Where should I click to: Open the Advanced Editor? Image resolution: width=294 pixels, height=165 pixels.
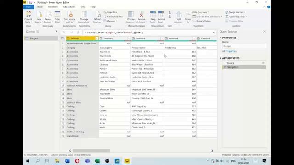pyautogui.click(x=113, y=16)
